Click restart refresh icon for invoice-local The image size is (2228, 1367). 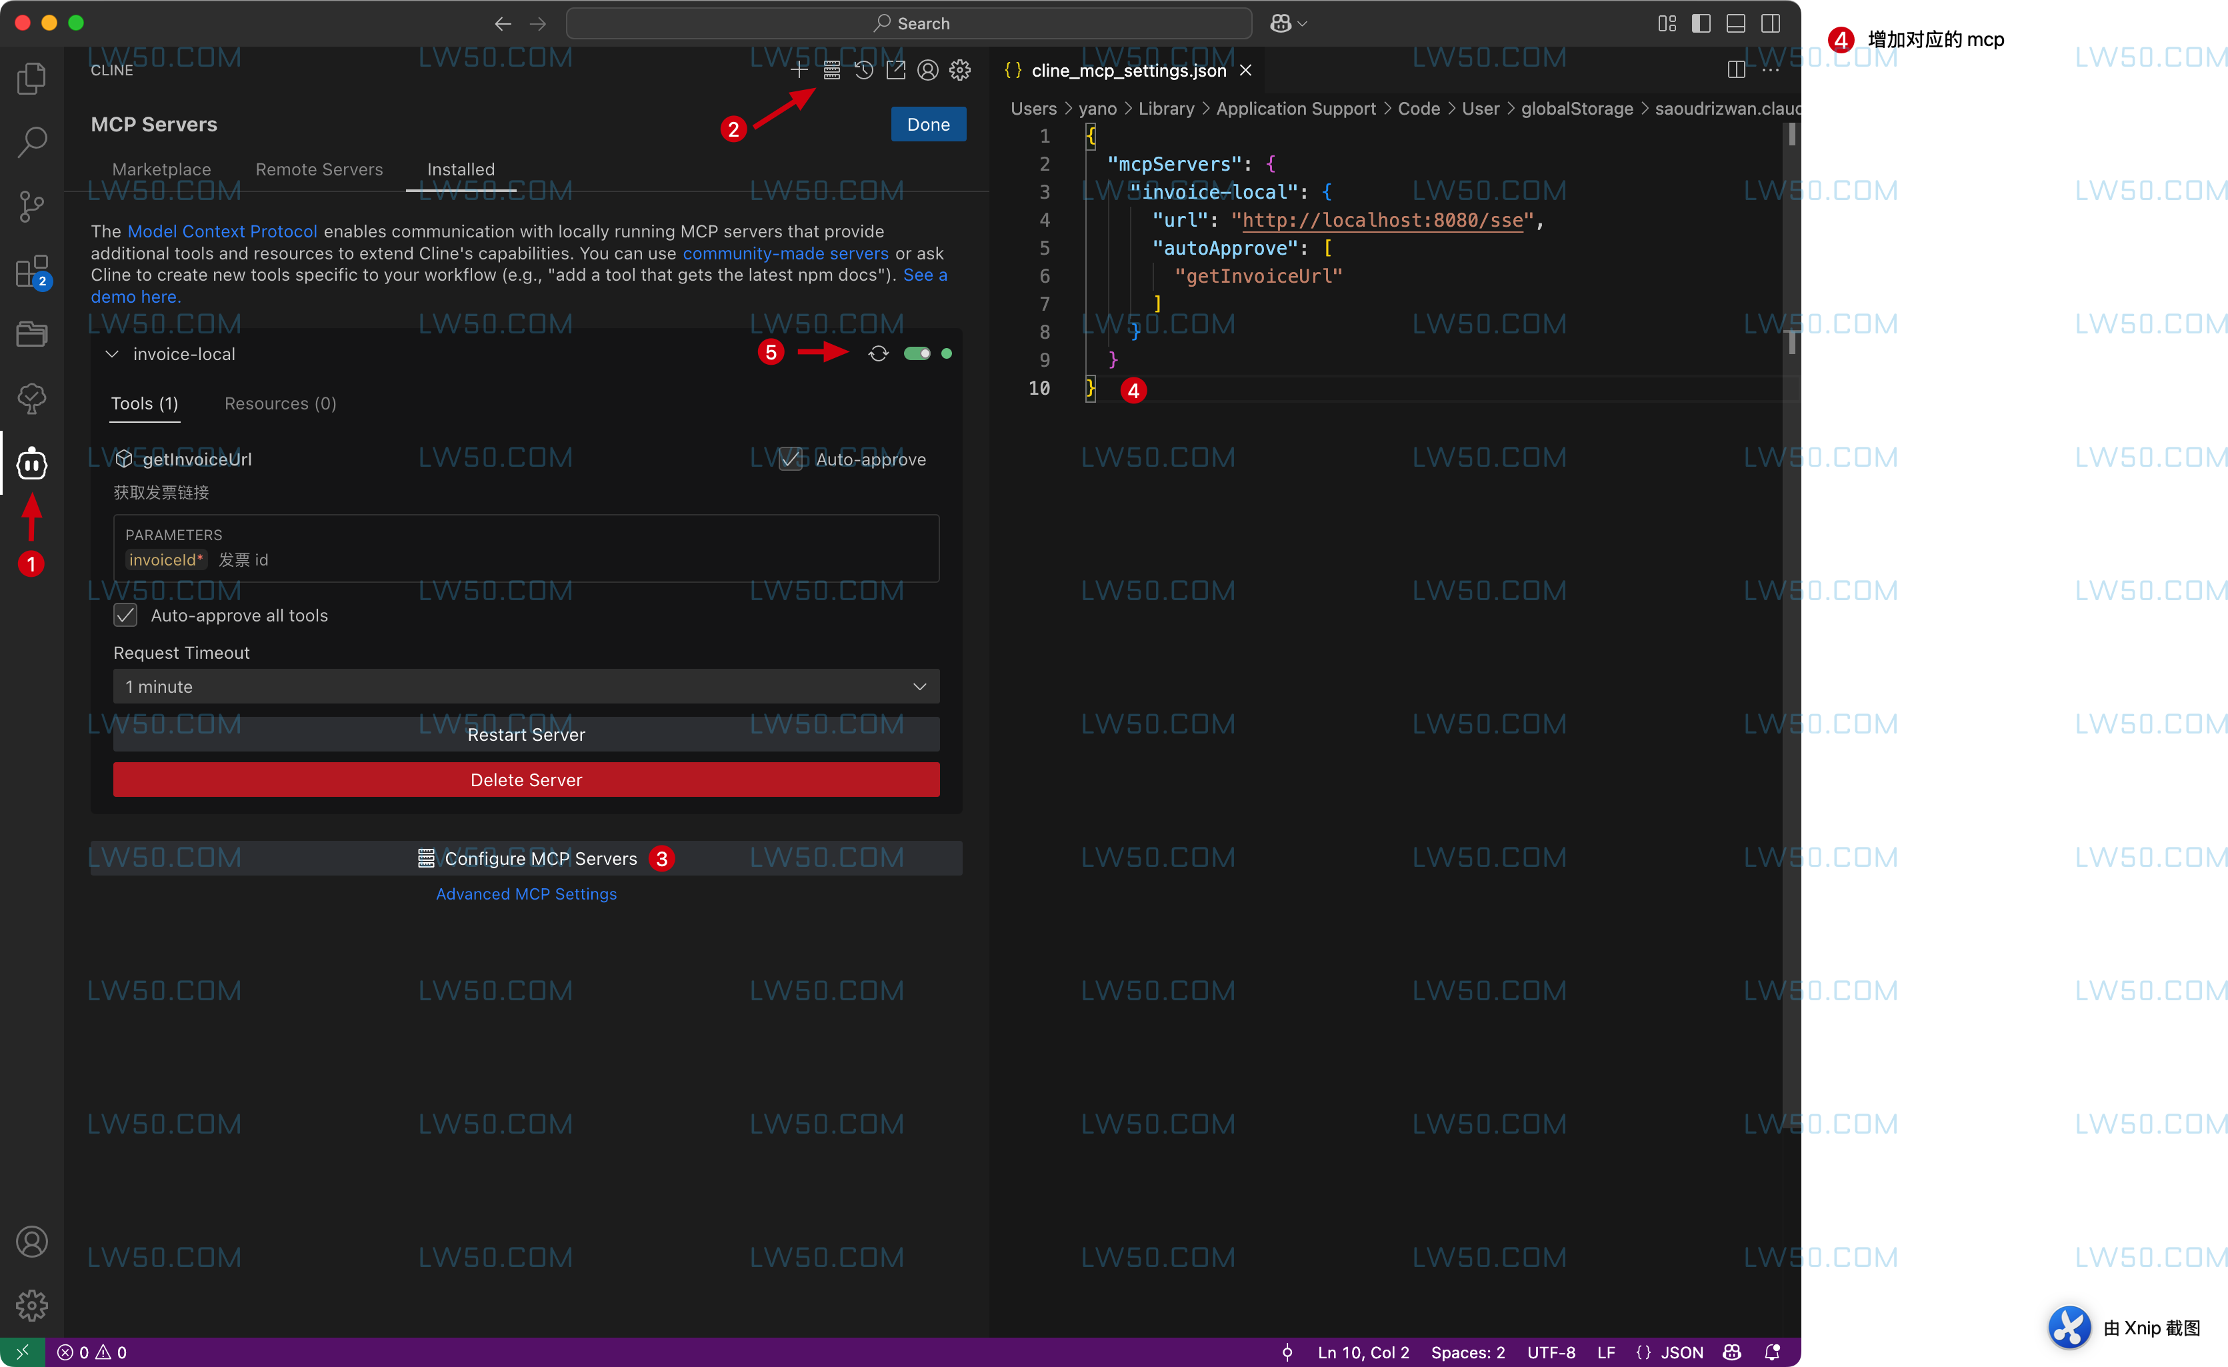[879, 353]
